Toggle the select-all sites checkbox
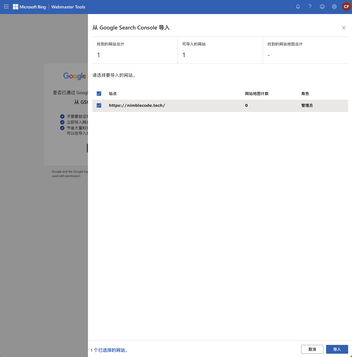The height and width of the screenshot is (357, 352). (x=99, y=94)
